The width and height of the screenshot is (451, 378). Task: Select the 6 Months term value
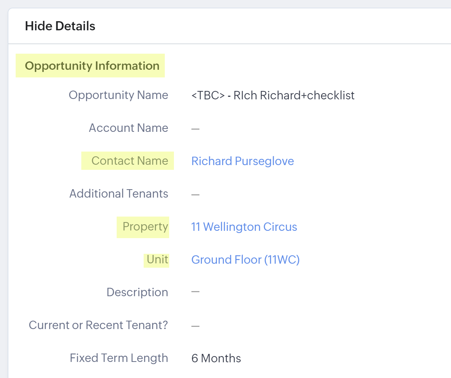216,358
